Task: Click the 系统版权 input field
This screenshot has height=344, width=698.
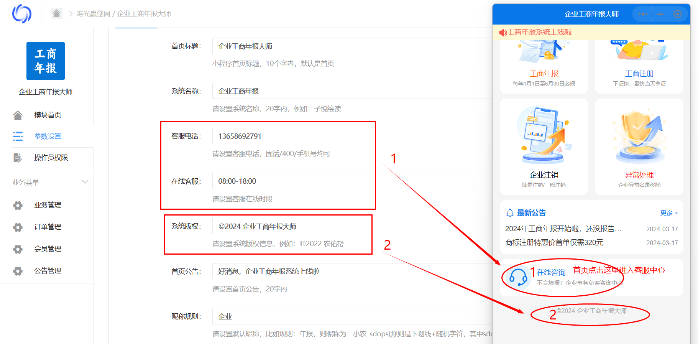Action: pyautogui.click(x=352, y=226)
